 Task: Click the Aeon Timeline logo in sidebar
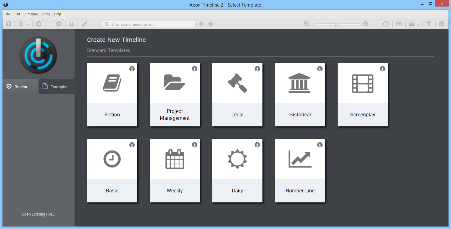click(39, 55)
